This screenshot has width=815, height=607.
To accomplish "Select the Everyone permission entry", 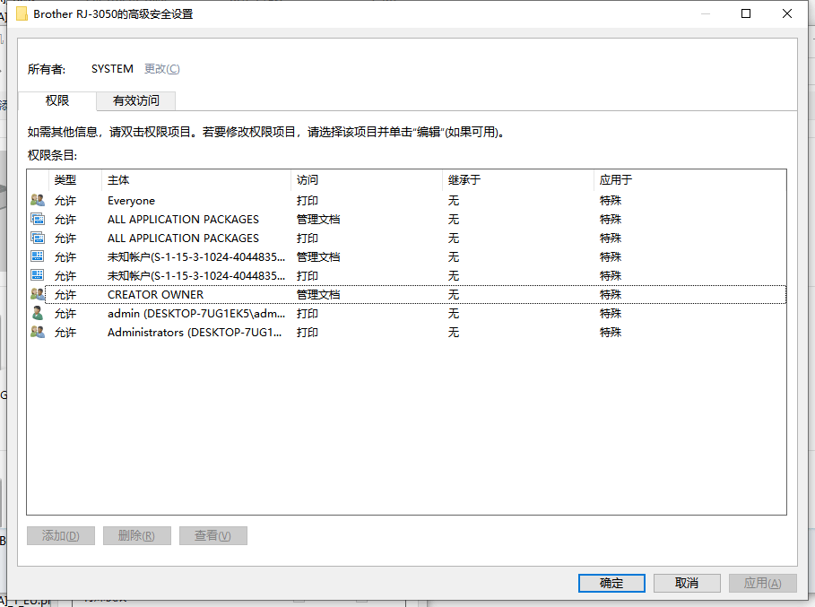I will [x=406, y=201].
